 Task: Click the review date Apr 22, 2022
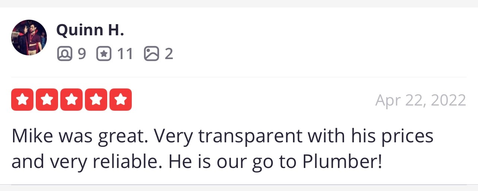(421, 101)
